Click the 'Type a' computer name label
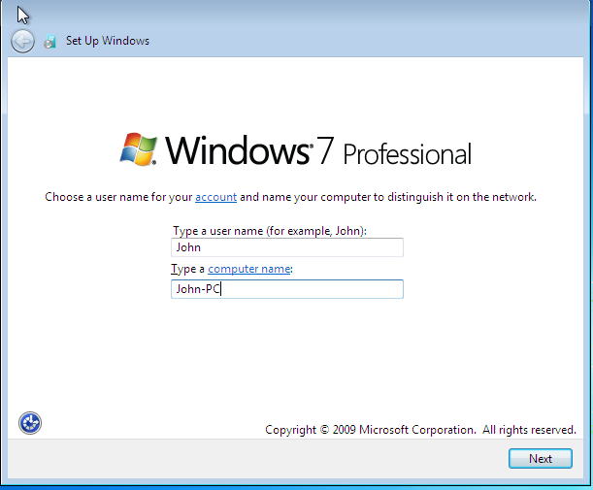The width and height of the screenshot is (593, 490). [x=187, y=269]
